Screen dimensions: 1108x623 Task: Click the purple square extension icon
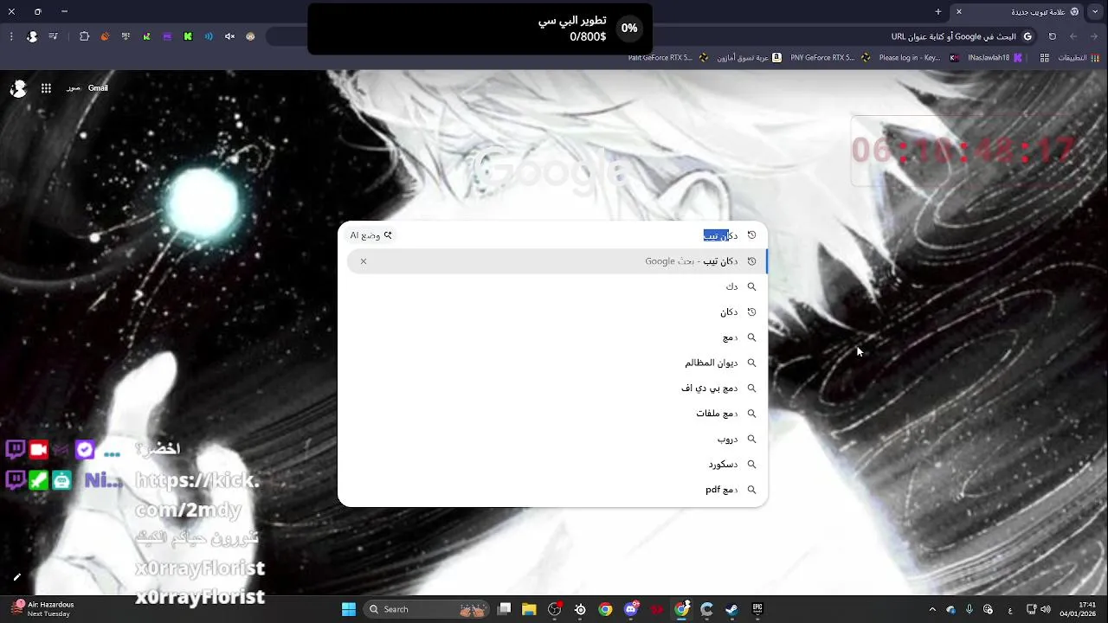coord(167,36)
